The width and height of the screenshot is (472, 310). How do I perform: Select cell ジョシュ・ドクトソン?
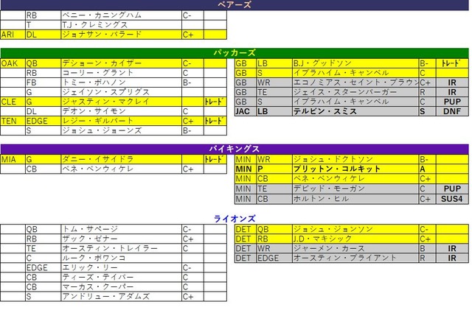click(355, 159)
